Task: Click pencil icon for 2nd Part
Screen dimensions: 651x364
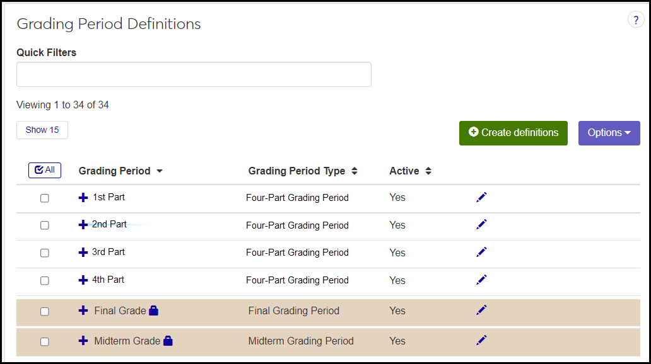Action: pyautogui.click(x=482, y=225)
